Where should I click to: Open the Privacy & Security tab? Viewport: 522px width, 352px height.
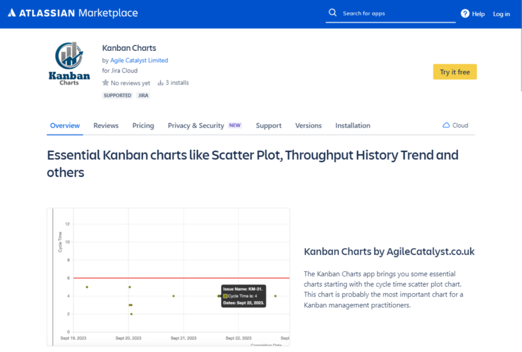196,125
